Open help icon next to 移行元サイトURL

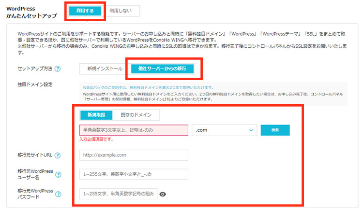[x=58, y=155]
